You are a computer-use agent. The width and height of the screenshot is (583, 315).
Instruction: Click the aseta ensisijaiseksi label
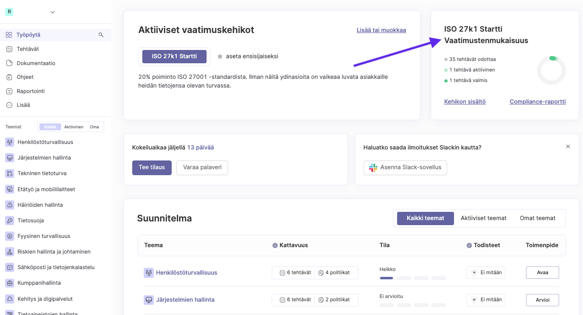(252, 56)
